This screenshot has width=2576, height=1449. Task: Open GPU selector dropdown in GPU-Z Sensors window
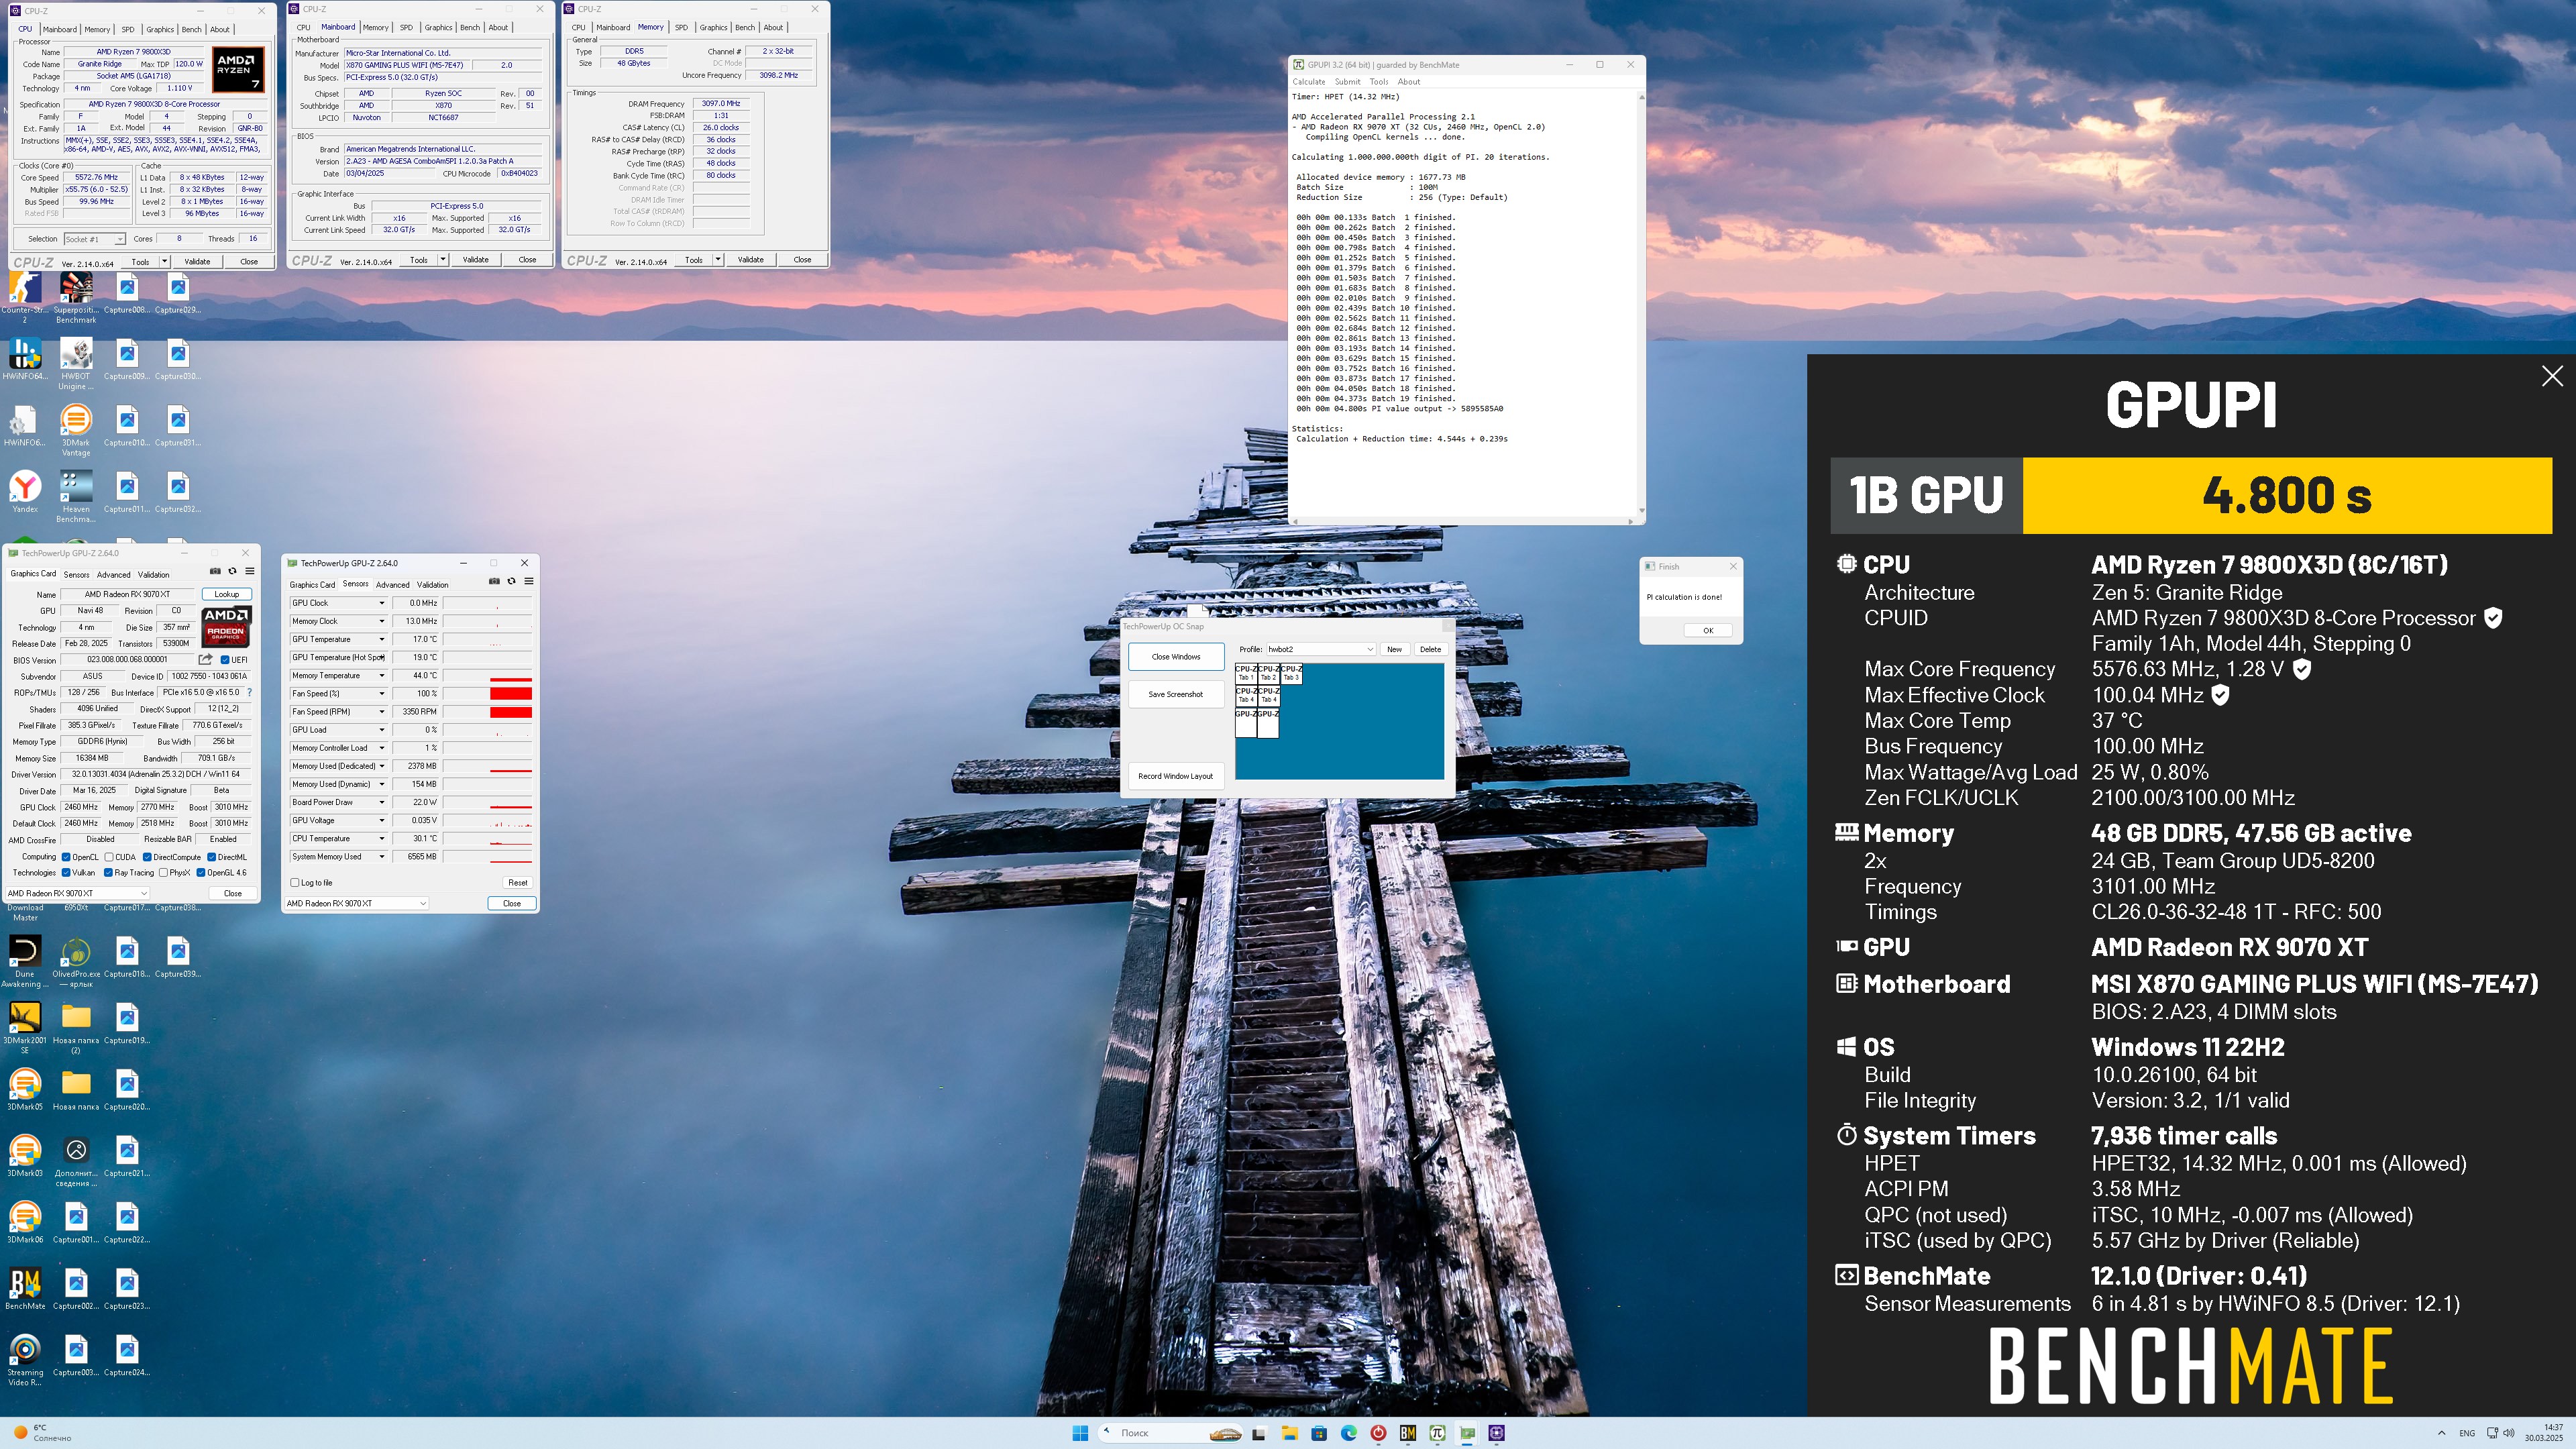(357, 903)
